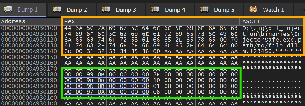Select address 000000000A930100
Image resolution: width=305 pixels, height=106 pixels.
(29, 28)
